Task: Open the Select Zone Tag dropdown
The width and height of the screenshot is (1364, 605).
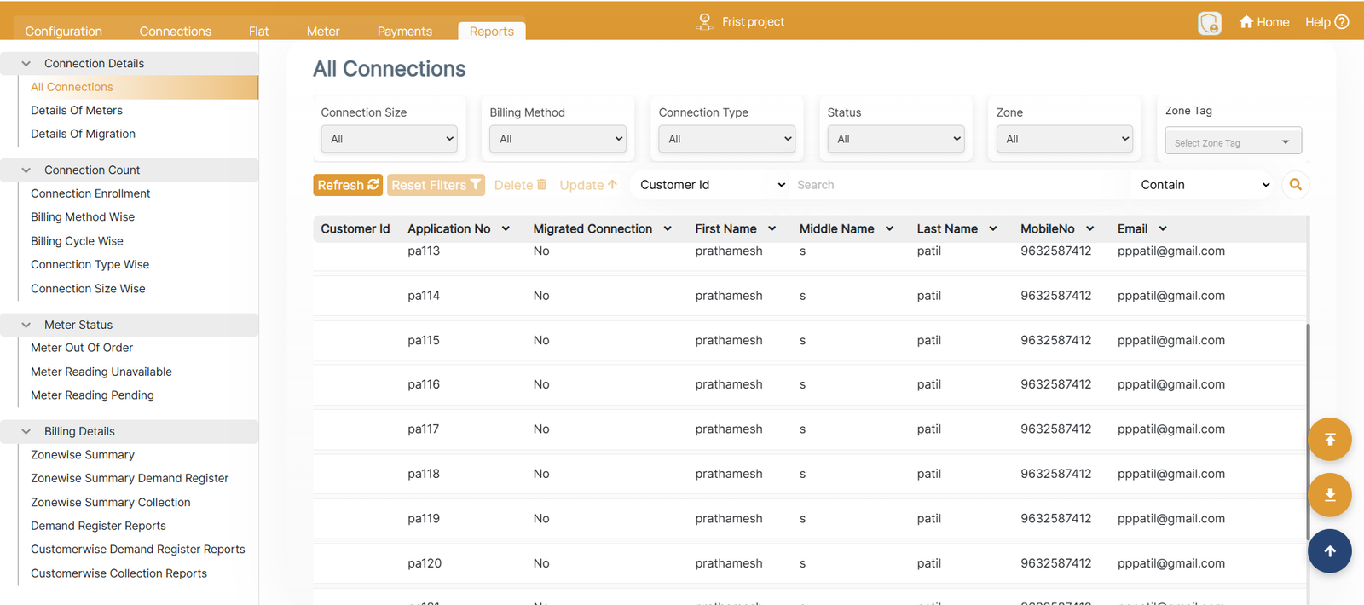Action: [1233, 141]
